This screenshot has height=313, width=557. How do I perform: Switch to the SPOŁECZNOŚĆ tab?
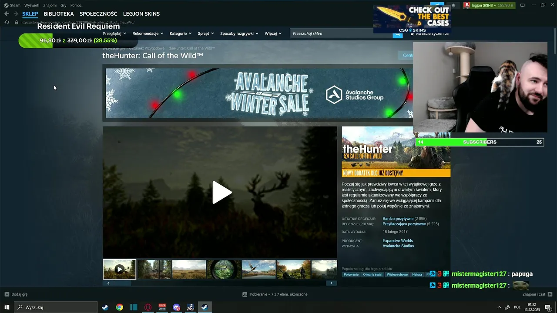click(98, 14)
